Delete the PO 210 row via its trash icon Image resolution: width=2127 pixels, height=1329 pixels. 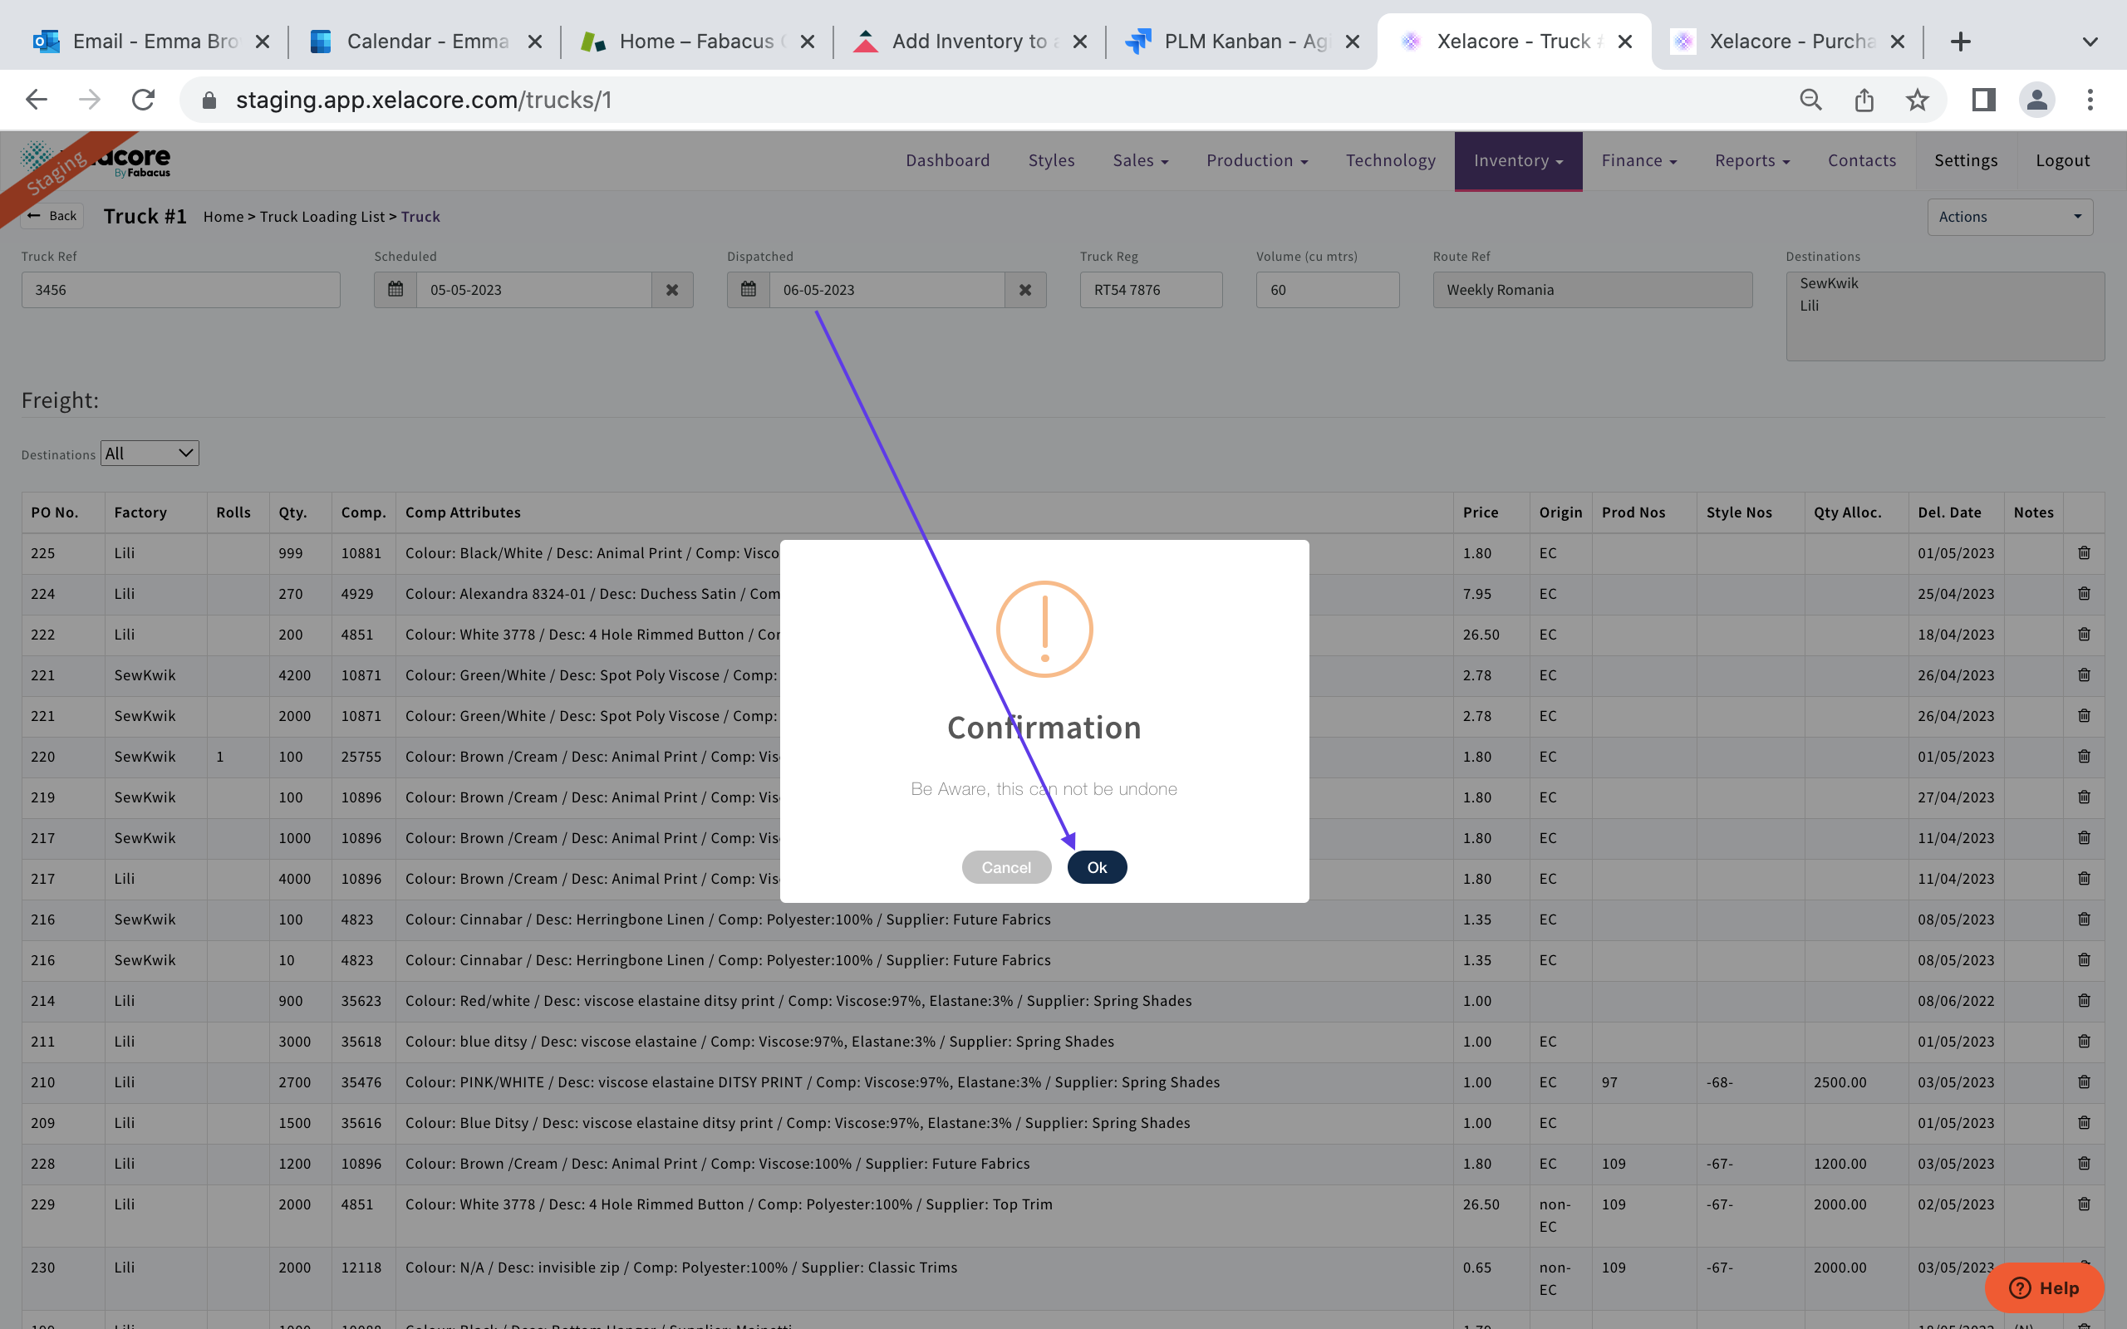click(2083, 1082)
